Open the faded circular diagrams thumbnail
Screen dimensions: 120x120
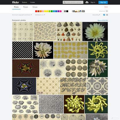coord(23,32)
